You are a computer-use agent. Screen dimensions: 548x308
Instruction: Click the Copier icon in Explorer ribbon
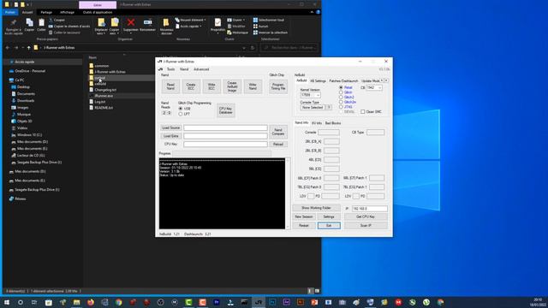tap(29, 23)
